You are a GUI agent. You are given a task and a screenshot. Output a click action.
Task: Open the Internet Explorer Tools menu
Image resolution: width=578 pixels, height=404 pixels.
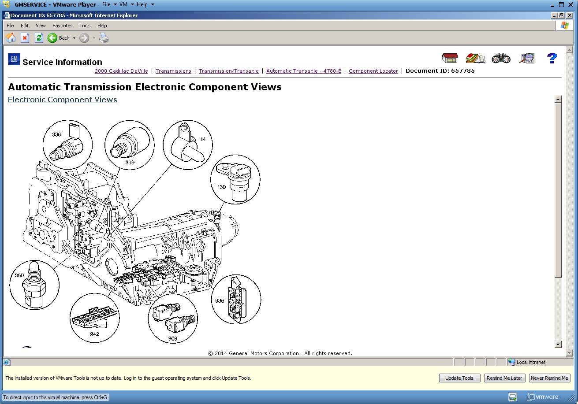click(85, 26)
